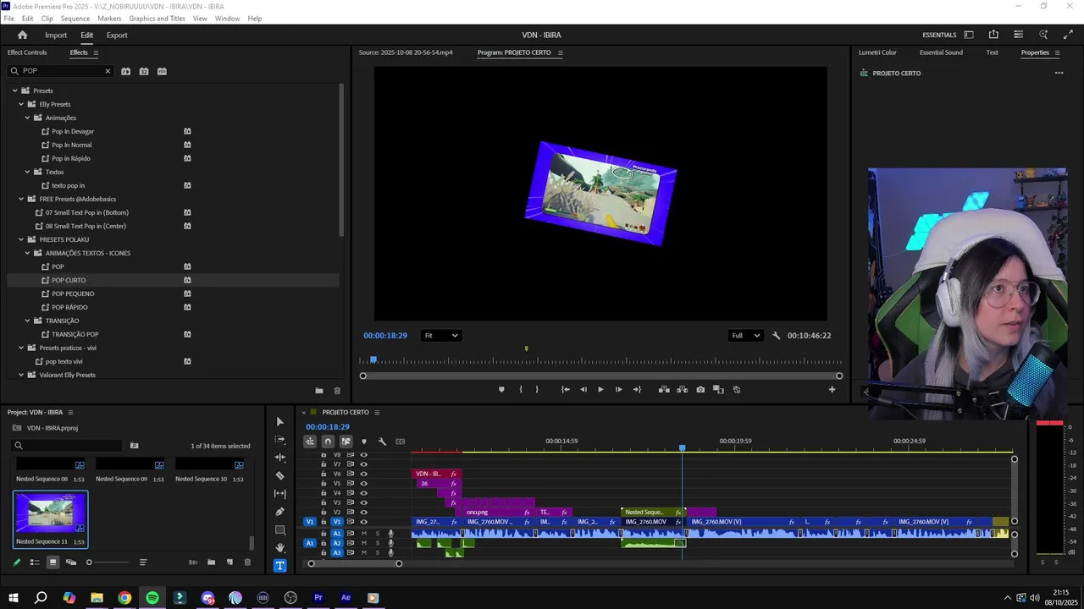Image resolution: width=1084 pixels, height=609 pixels.
Task: Play the sequence in Program Monitor
Action: coord(600,390)
